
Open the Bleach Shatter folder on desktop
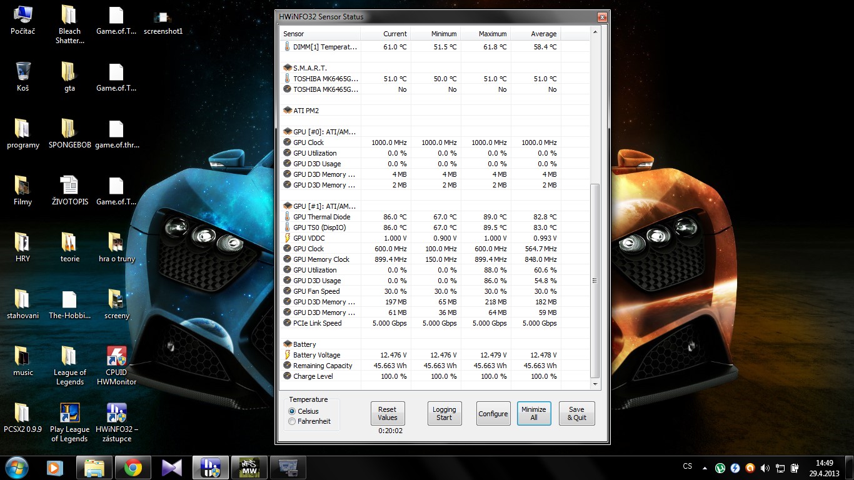[69, 25]
